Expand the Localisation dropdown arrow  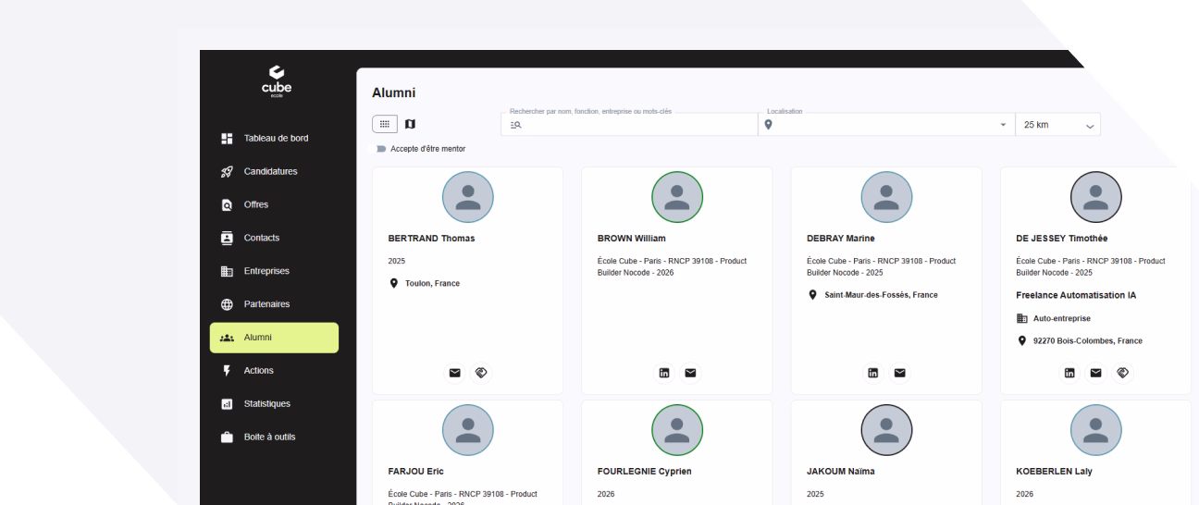(x=1004, y=125)
